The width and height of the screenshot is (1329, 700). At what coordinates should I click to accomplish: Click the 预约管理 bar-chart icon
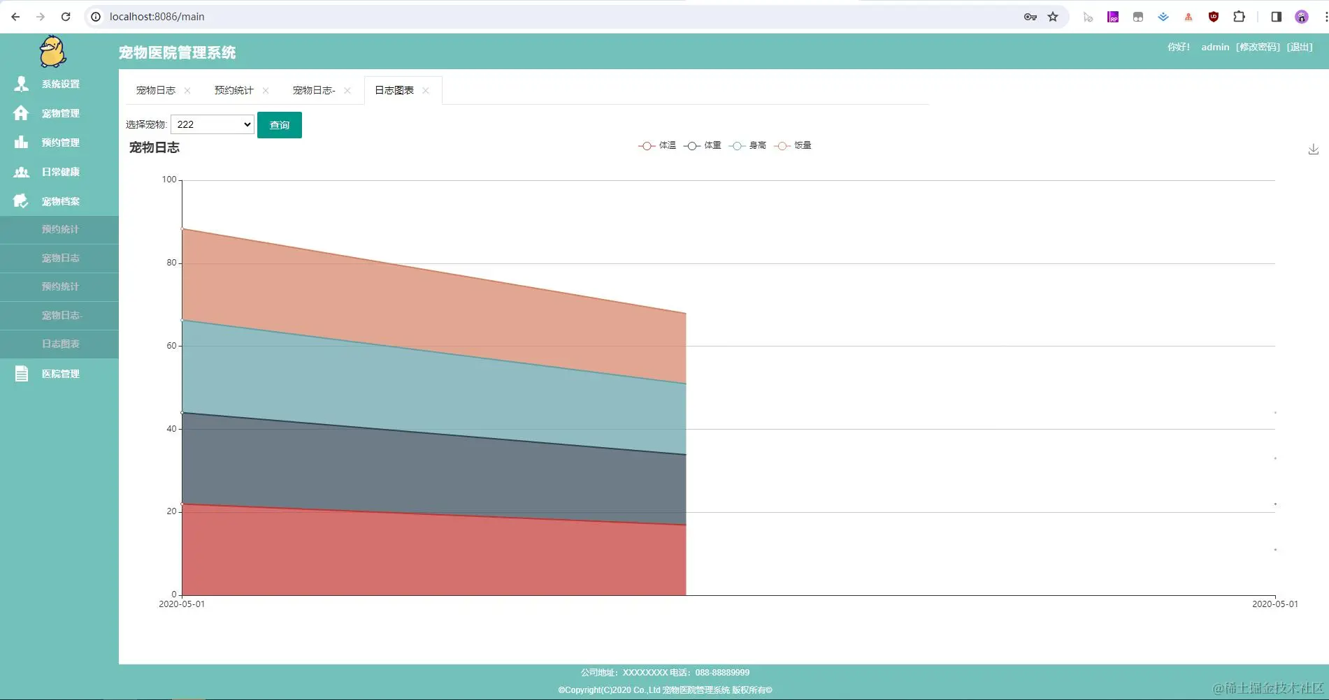pyautogui.click(x=22, y=143)
